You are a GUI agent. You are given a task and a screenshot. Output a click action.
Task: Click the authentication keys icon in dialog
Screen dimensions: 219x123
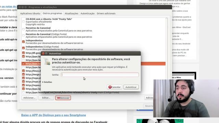pyautogui.click(x=47, y=61)
